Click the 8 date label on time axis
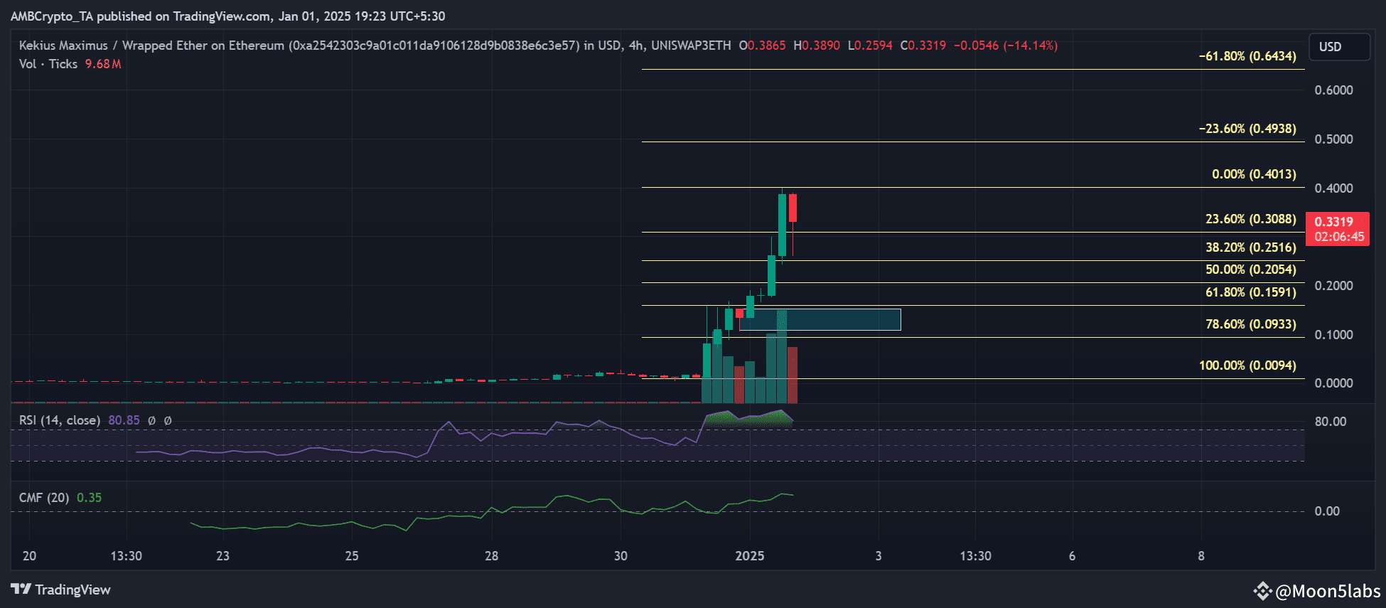The width and height of the screenshot is (1386, 608). pos(1201,556)
